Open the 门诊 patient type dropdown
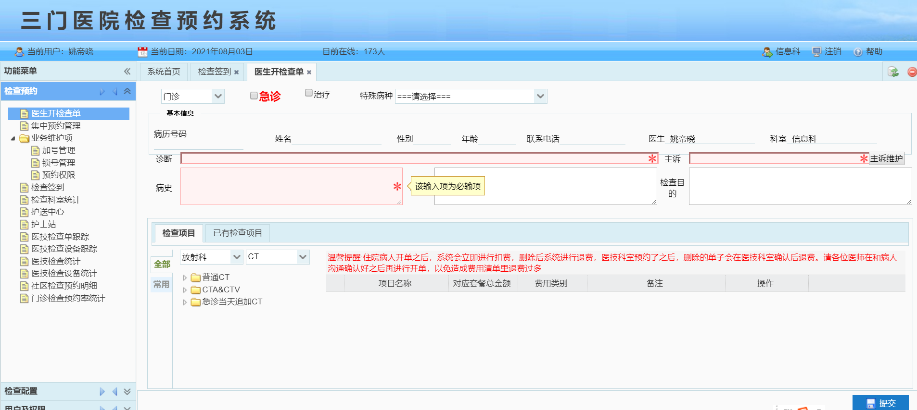The width and height of the screenshot is (917, 410). point(218,96)
